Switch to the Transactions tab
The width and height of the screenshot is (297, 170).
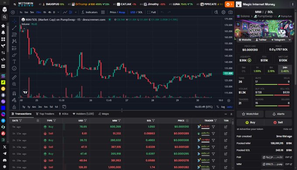coord(21,114)
